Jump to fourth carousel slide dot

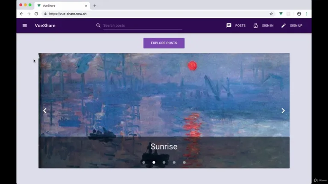tap(174, 162)
